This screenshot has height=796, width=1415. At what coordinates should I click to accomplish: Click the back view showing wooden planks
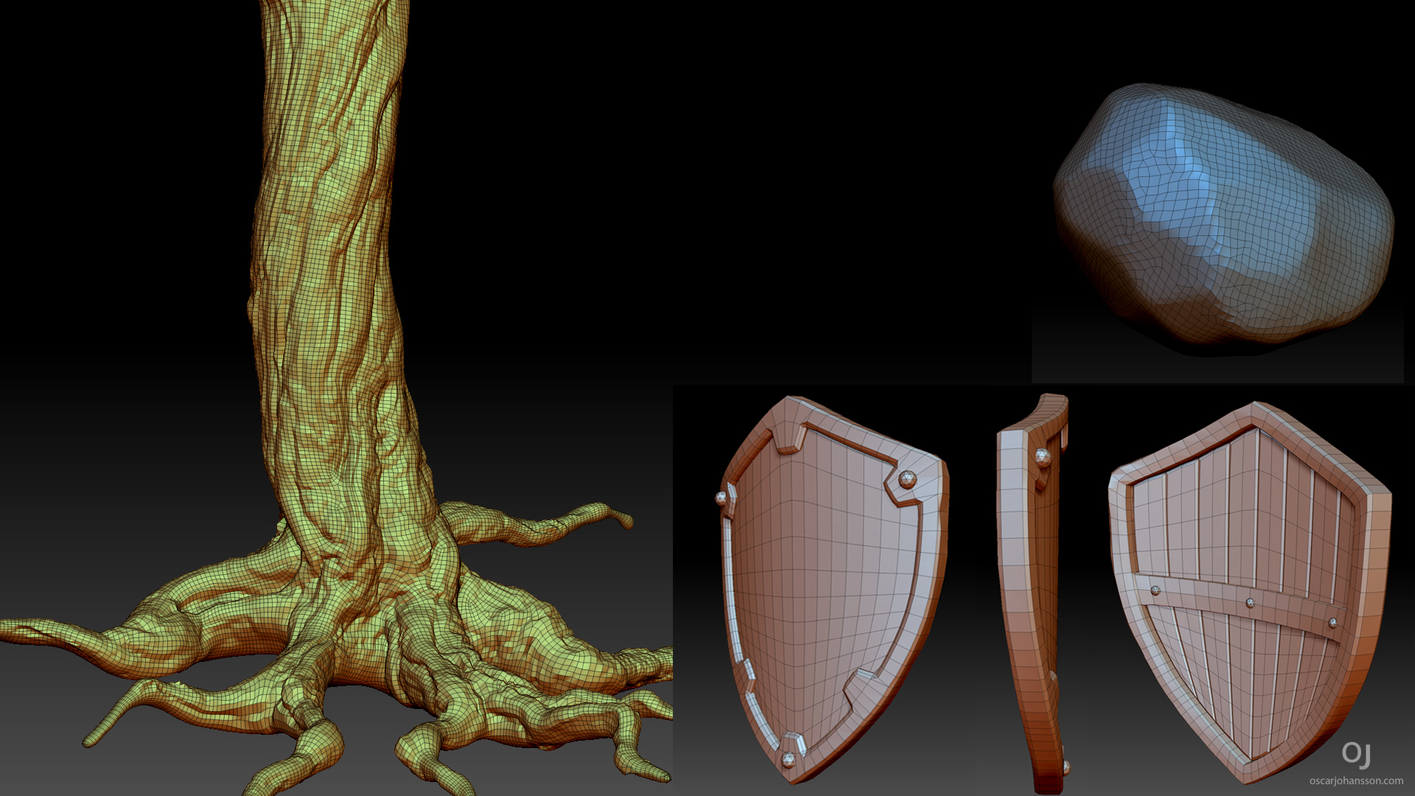(1250, 592)
